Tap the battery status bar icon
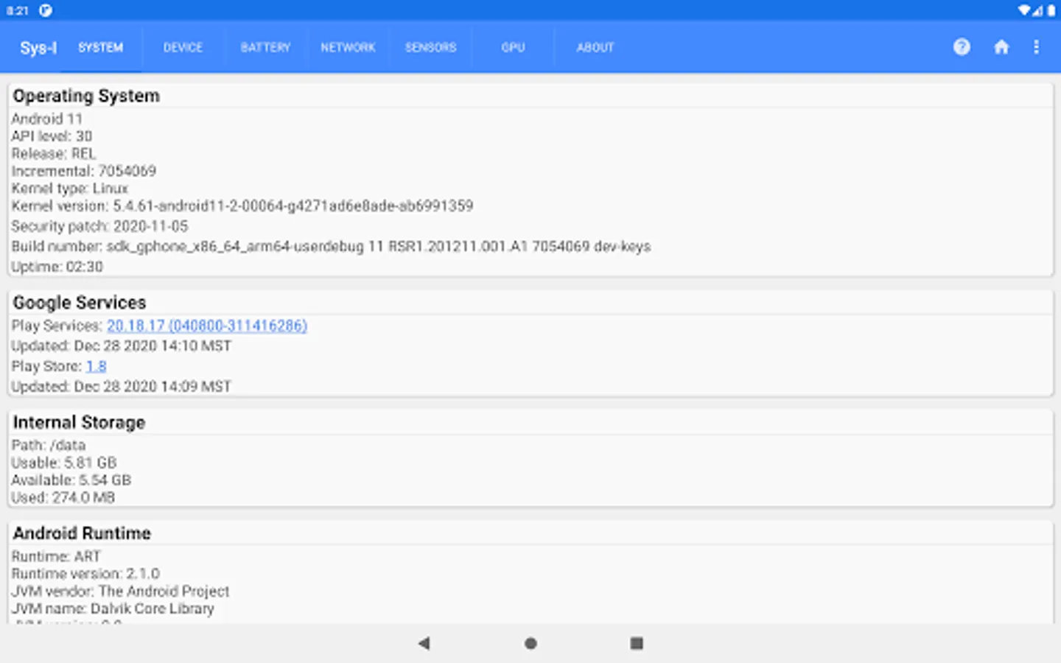This screenshot has height=663, width=1061. coord(1051,10)
